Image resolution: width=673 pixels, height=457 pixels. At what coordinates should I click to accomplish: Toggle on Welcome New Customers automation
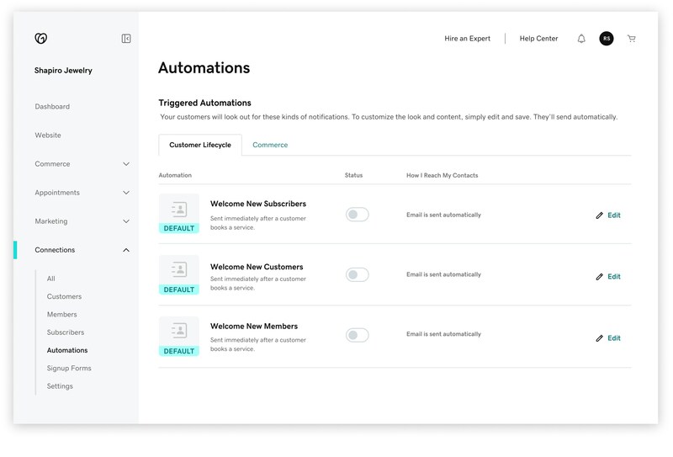(x=358, y=275)
